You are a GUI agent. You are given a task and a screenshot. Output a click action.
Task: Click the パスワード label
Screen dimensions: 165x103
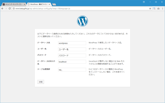[x=42, y=55]
